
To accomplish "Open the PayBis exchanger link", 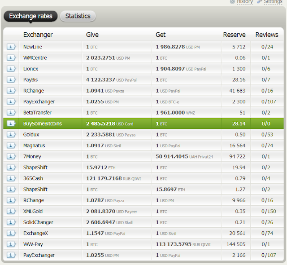I will pos(30,79).
